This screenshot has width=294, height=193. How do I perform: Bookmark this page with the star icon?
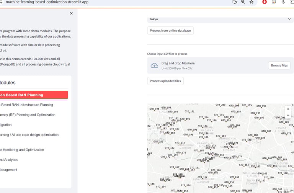(x=251, y=2)
